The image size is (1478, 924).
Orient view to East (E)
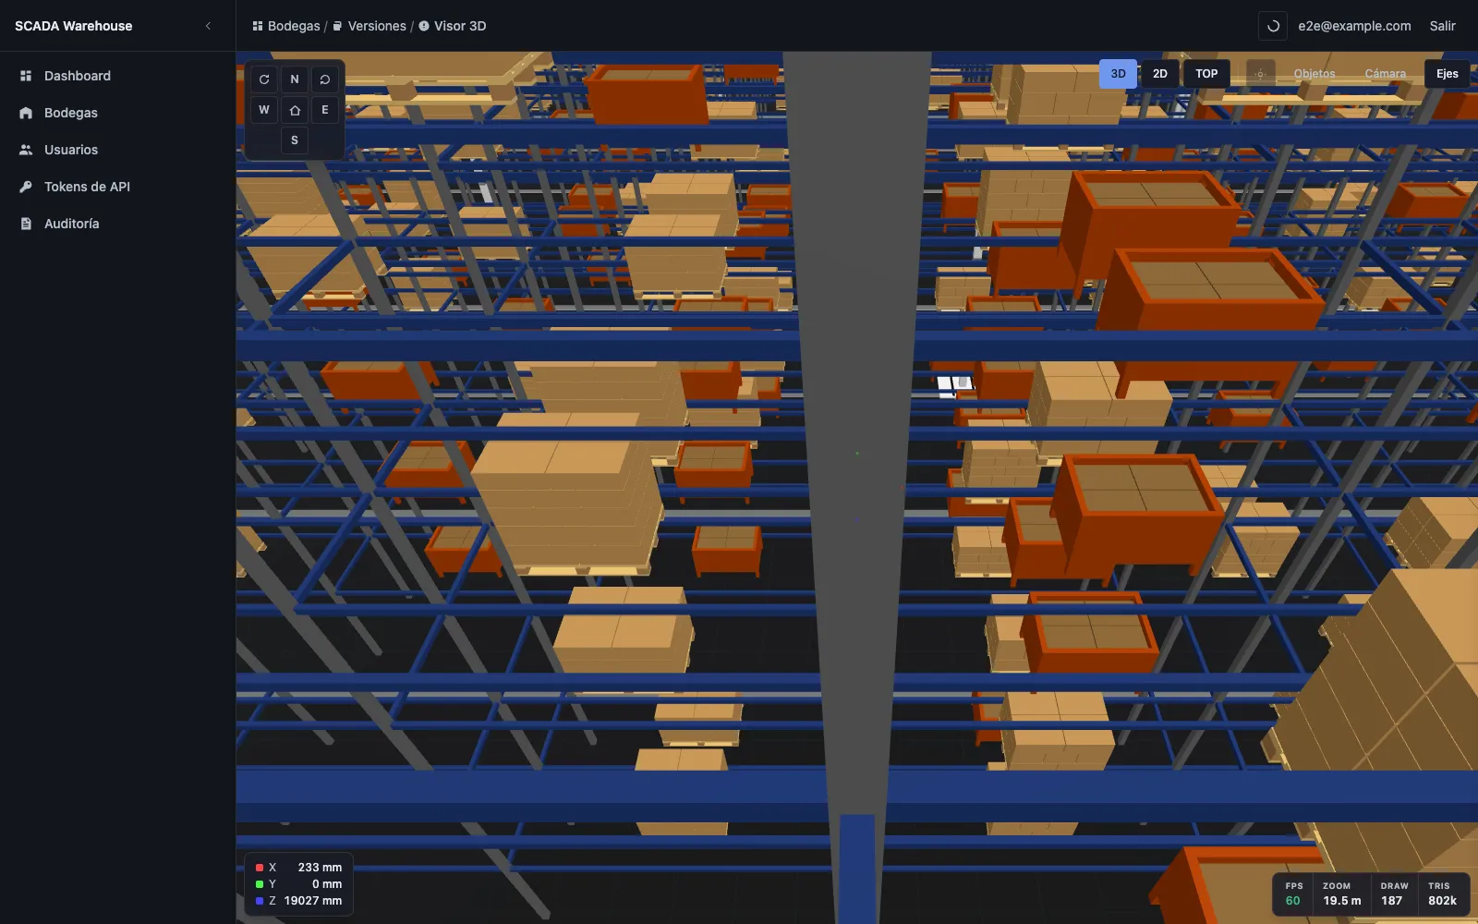coord(325,110)
